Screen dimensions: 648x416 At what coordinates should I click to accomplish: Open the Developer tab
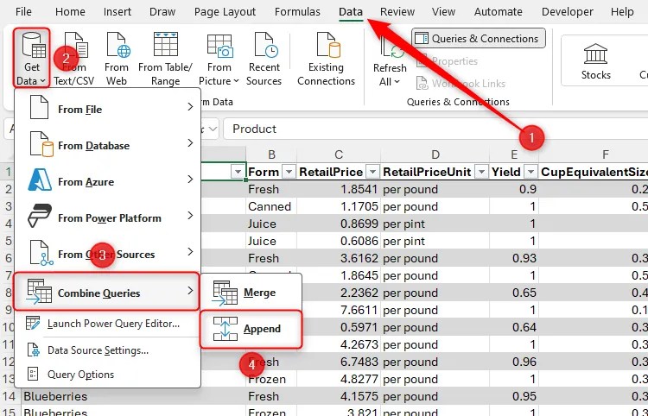click(568, 11)
